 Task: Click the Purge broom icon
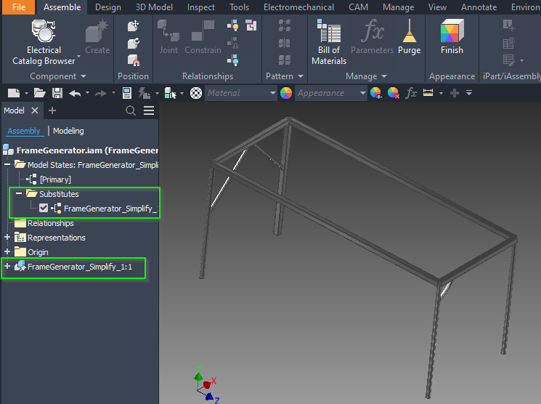pos(410,36)
